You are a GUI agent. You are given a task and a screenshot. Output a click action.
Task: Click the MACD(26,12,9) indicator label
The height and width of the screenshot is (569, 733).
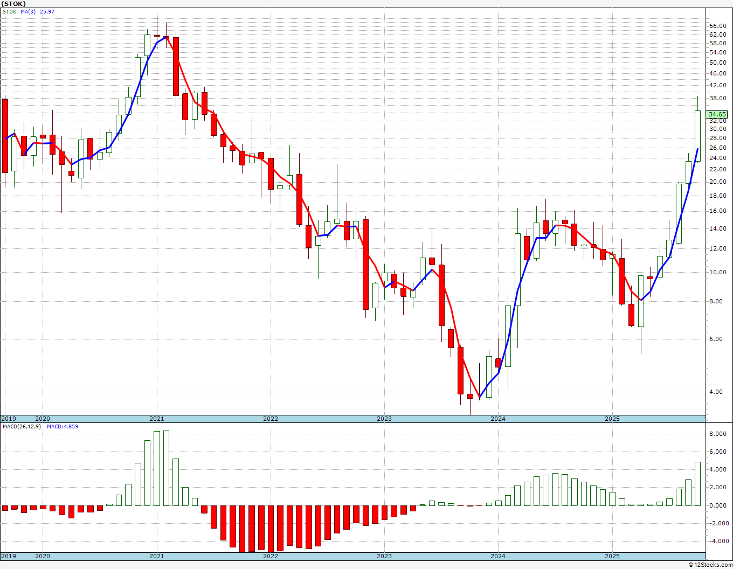click(x=20, y=427)
